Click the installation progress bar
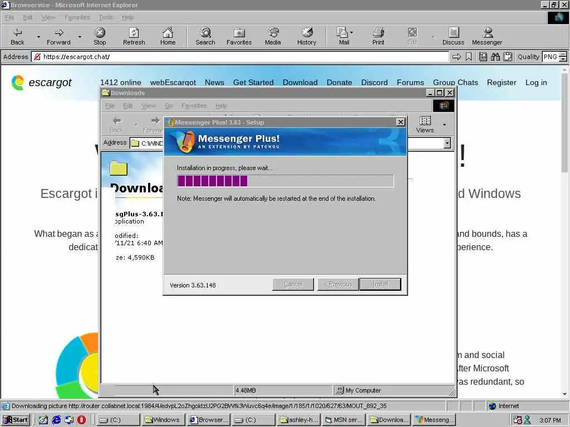This screenshot has width=570, height=427. click(286, 181)
